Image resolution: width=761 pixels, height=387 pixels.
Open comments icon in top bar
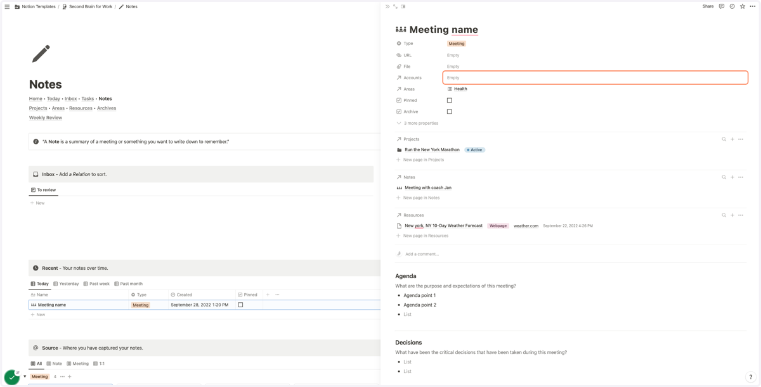[722, 6]
